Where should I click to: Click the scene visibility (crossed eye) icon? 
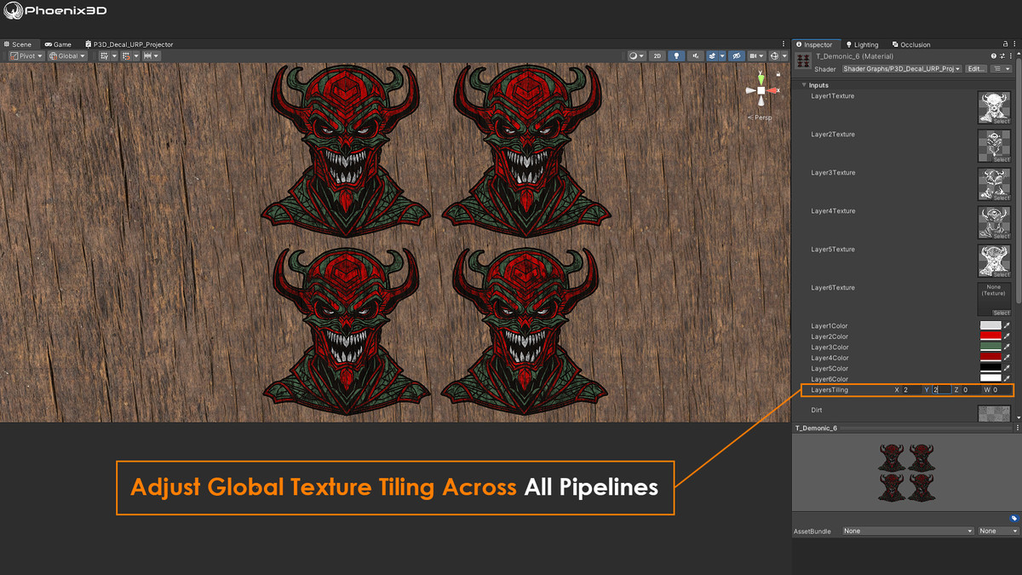(x=738, y=55)
